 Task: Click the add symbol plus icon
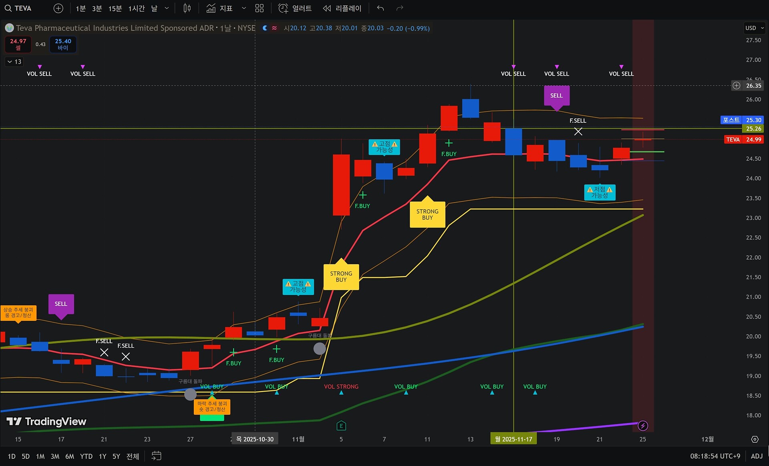click(x=58, y=8)
